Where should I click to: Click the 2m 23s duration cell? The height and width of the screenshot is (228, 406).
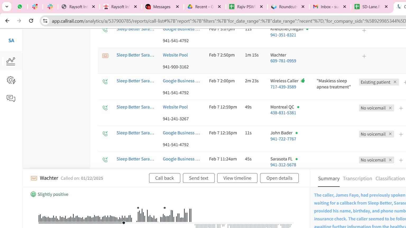(252, 81)
